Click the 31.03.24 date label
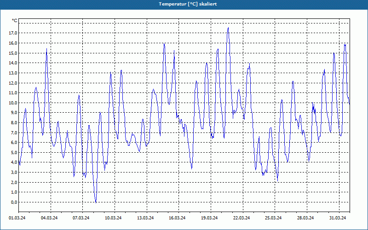This screenshot has width=368, height=230. (x=338, y=218)
